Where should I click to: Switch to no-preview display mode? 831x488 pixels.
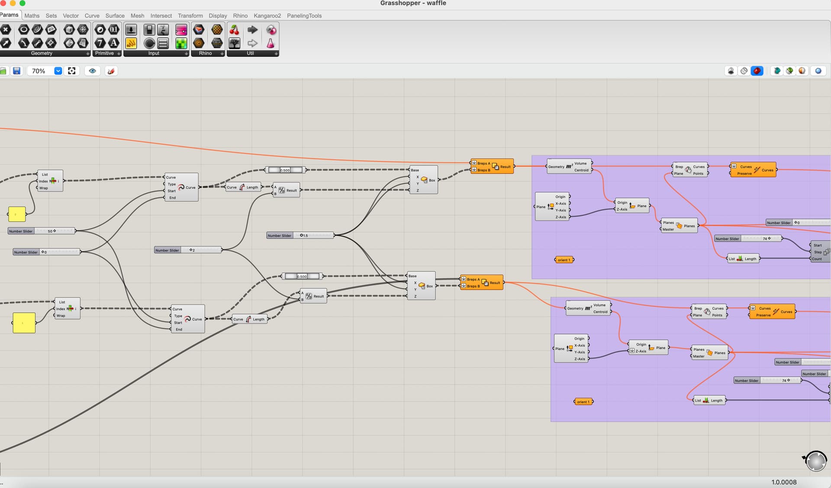click(x=731, y=71)
